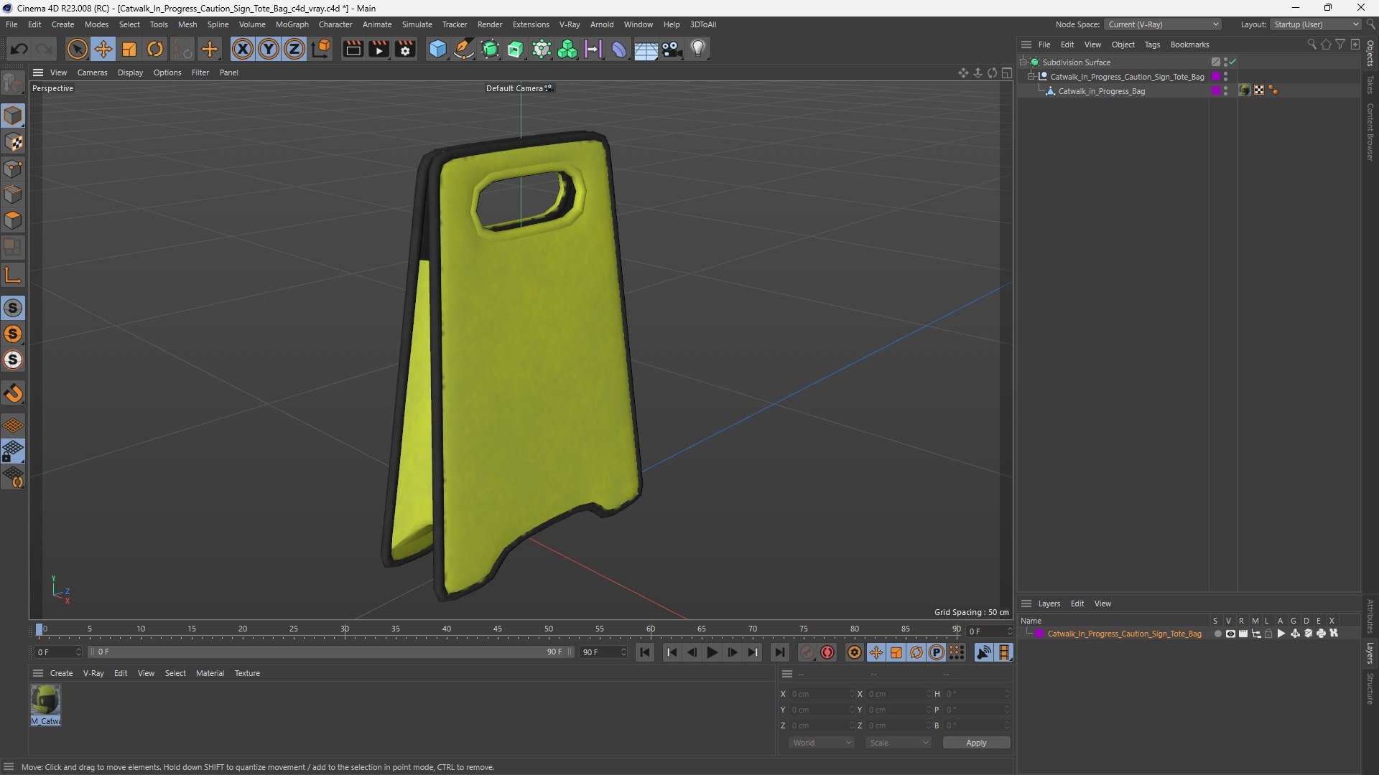Toggle X axis lock

pos(243,49)
